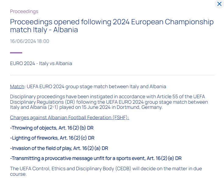Screen dimensions: 224x187
Task: Click the word "Albania" in the main headline
Action: coord(65,30)
